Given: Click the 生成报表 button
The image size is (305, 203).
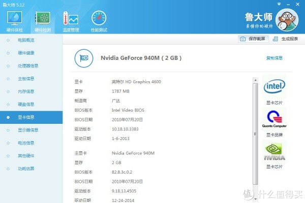Looking at the screenshot, I should [285, 39].
